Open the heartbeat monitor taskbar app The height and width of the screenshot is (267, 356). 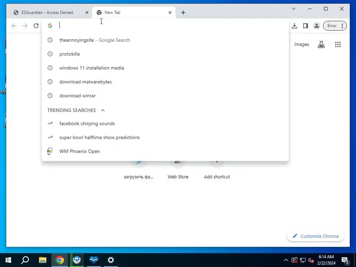[94, 260]
